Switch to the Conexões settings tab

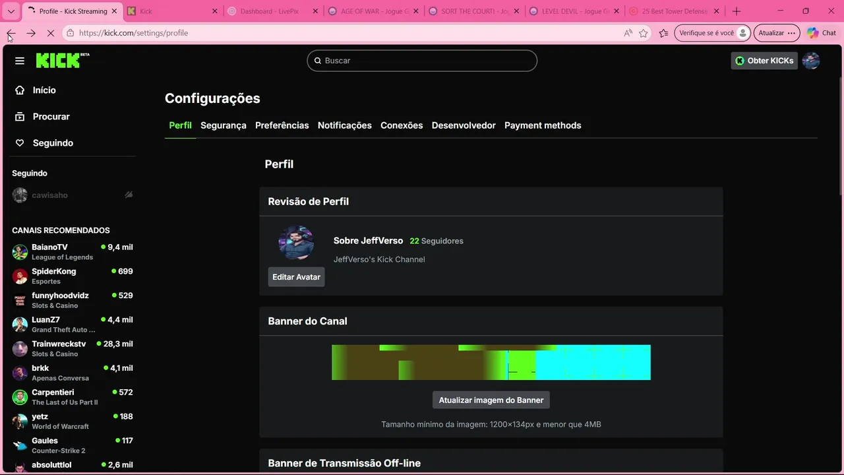(x=402, y=125)
